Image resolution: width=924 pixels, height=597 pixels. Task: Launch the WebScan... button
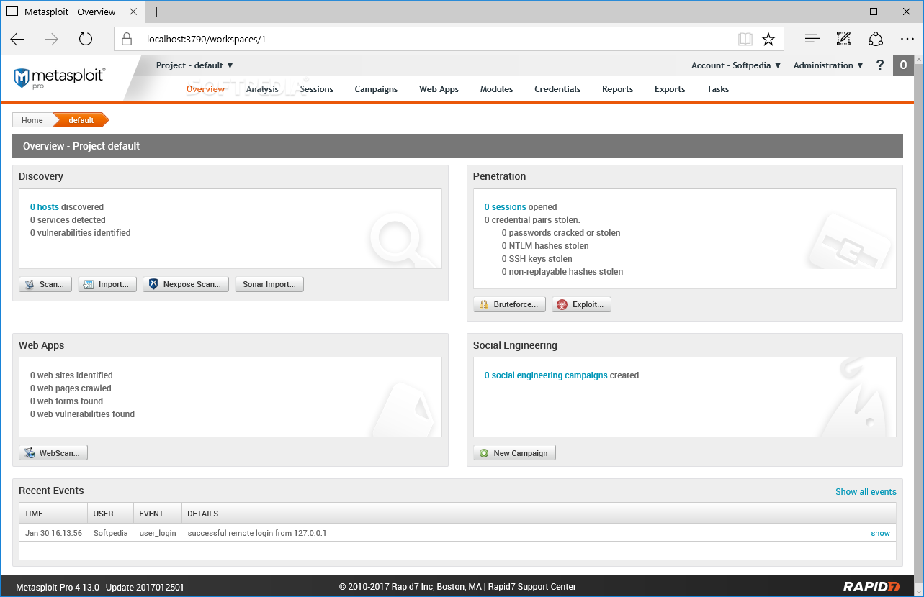coord(53,453)
